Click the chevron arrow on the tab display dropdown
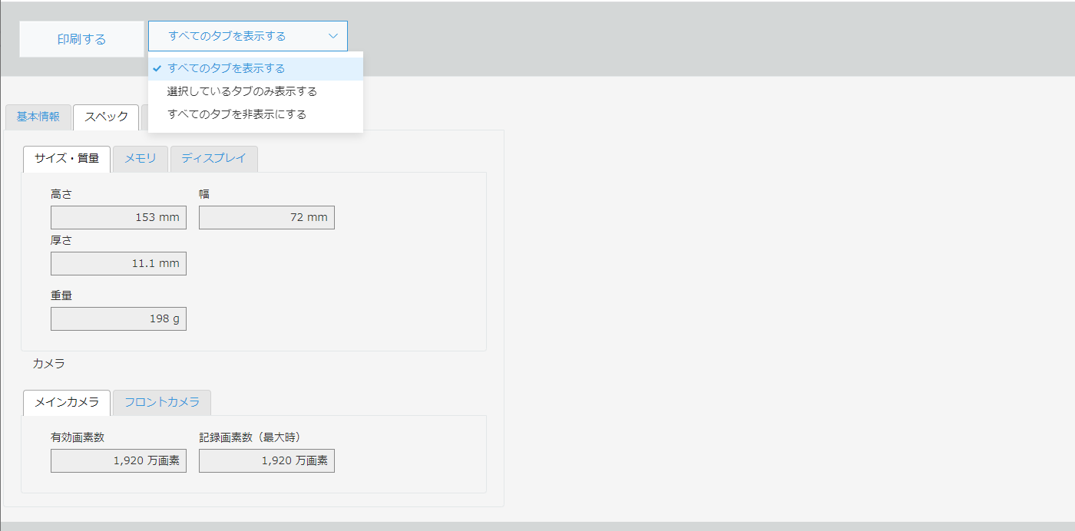 pos(332,36)
